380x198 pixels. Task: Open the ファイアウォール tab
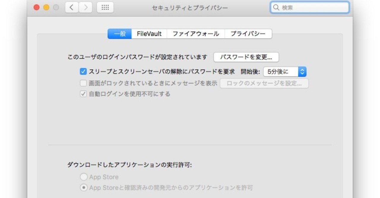196,34
